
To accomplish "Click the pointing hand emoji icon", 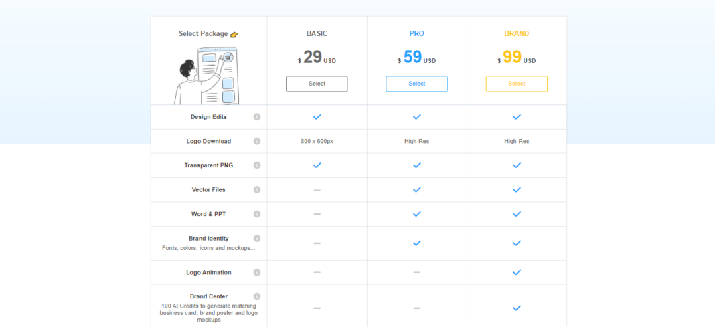I will coord(234,34).
